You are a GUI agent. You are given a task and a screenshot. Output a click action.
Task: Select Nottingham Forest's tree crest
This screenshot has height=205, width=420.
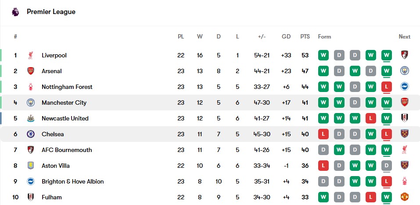click(x=31, y=87)
